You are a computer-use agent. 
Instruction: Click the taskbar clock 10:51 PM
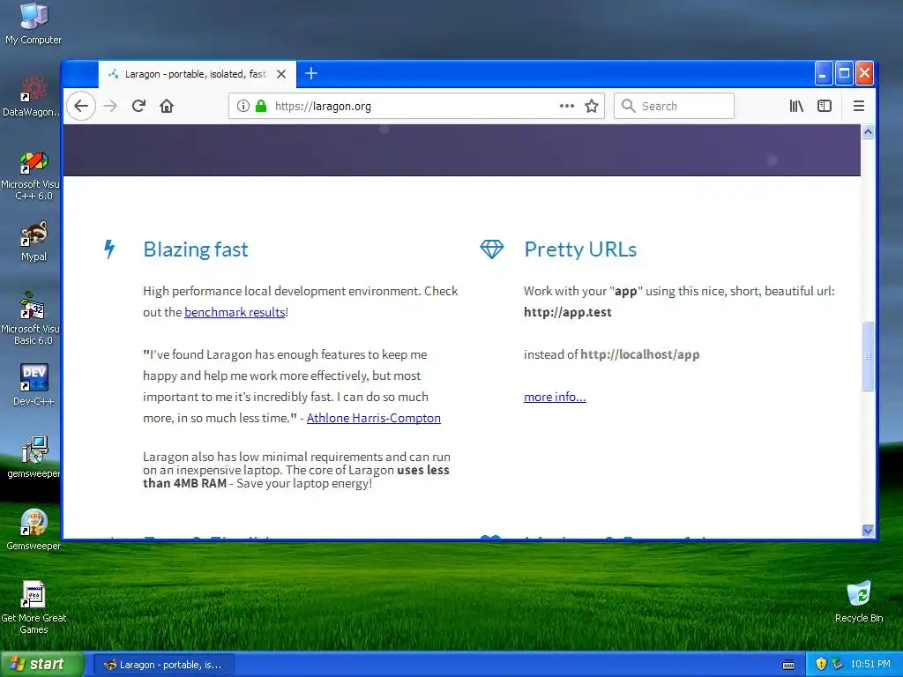[870, 664]
